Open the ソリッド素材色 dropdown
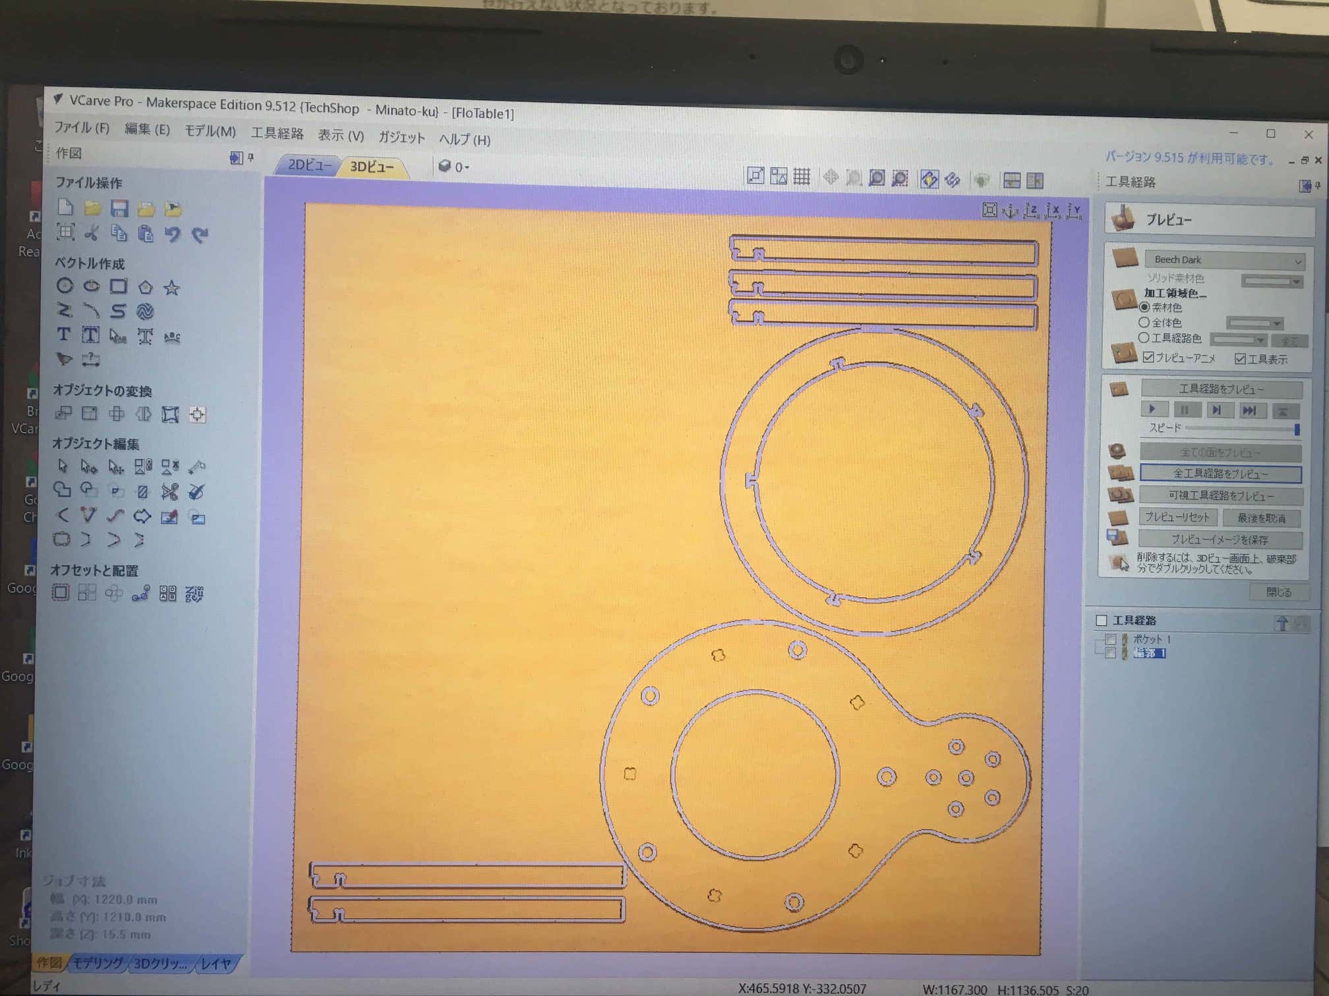Image resolution: width=1329 pixels, height=996 pixels. (x=1272, y=281)
